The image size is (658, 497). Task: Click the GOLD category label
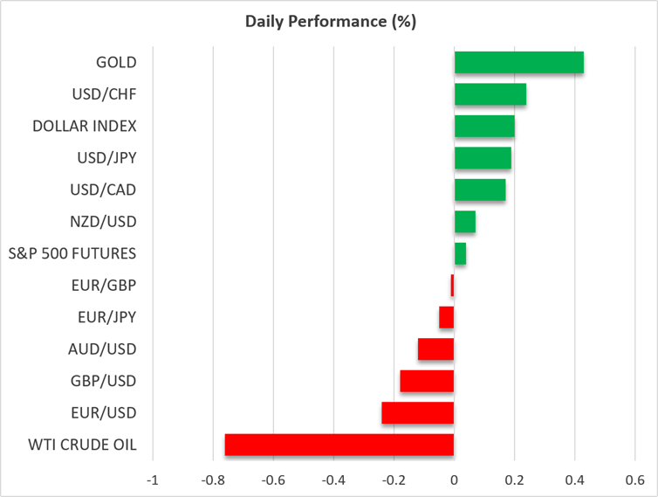pyautogui.click(x=116, y=63)
